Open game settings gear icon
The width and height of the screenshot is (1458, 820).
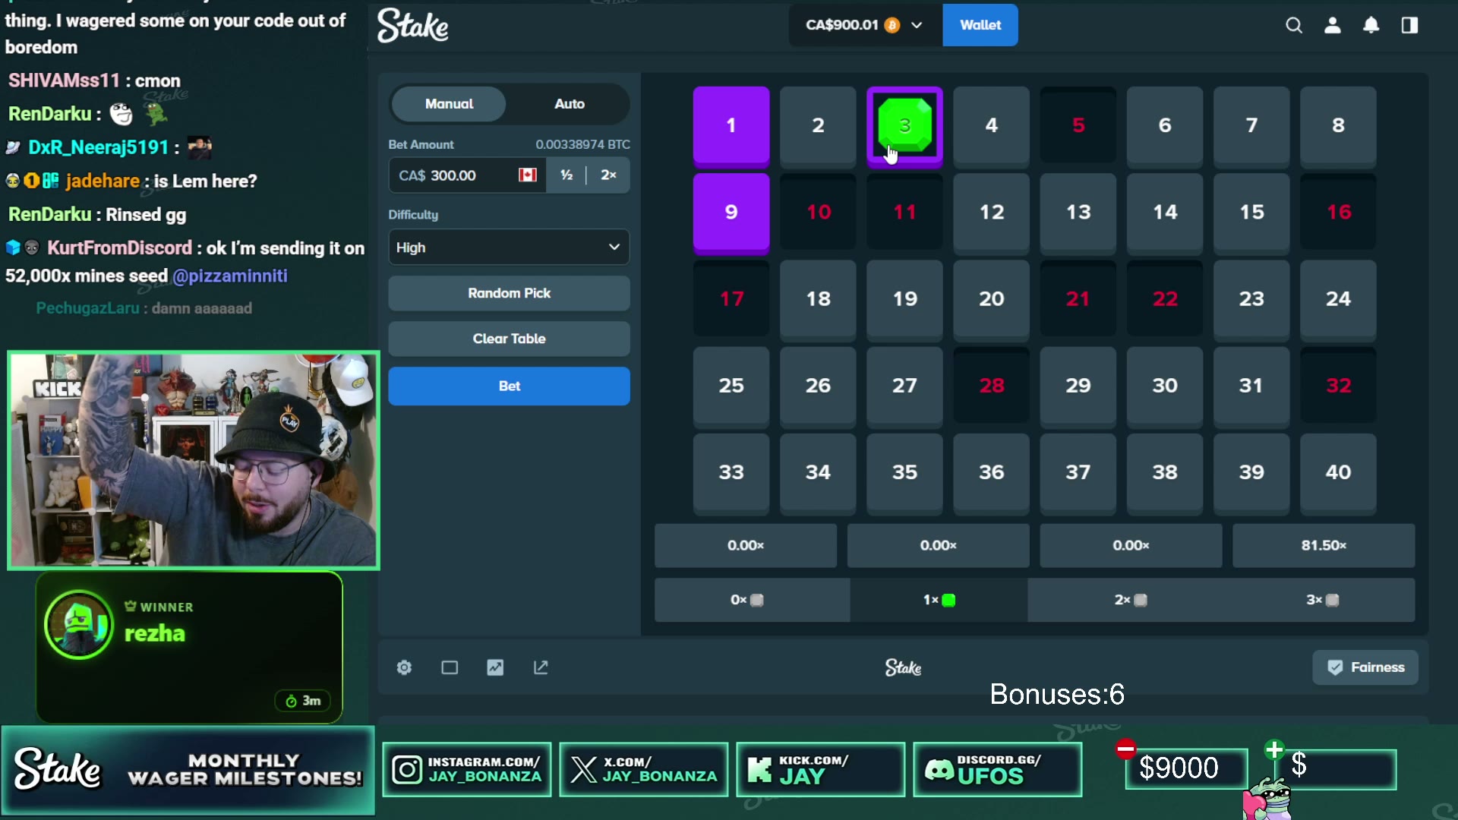404,667
